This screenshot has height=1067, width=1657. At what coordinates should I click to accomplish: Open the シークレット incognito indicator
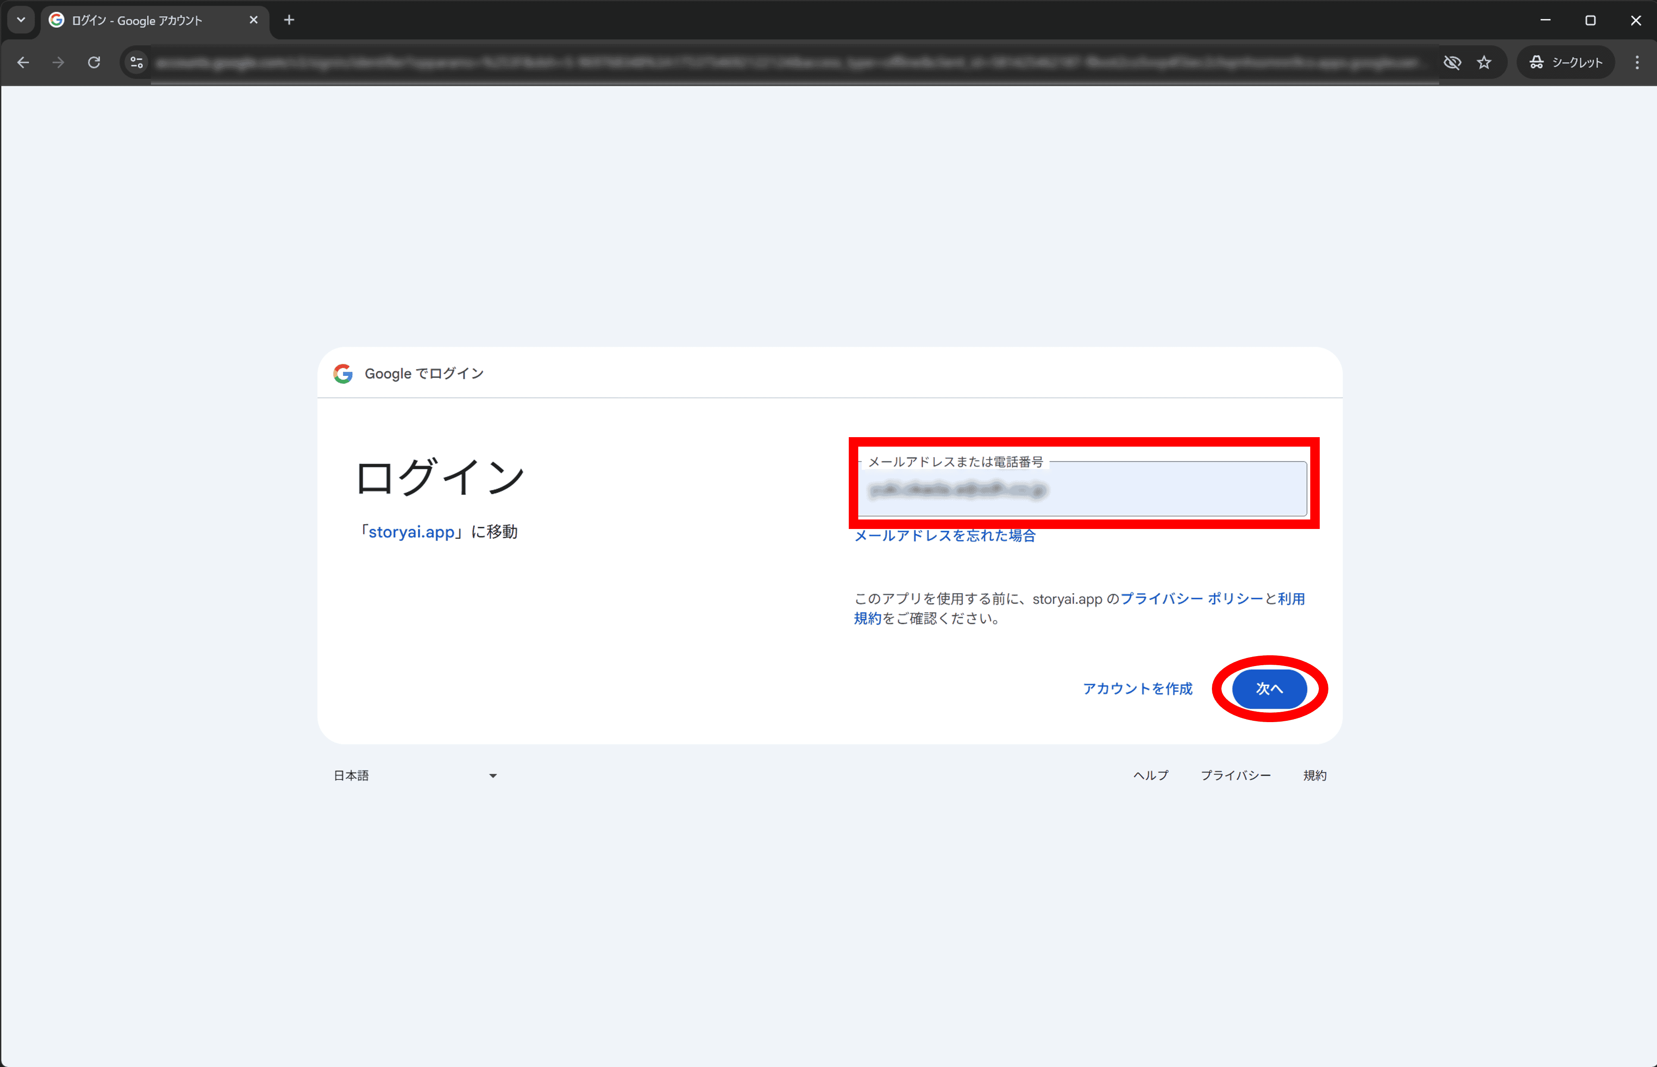point(1566,63)
